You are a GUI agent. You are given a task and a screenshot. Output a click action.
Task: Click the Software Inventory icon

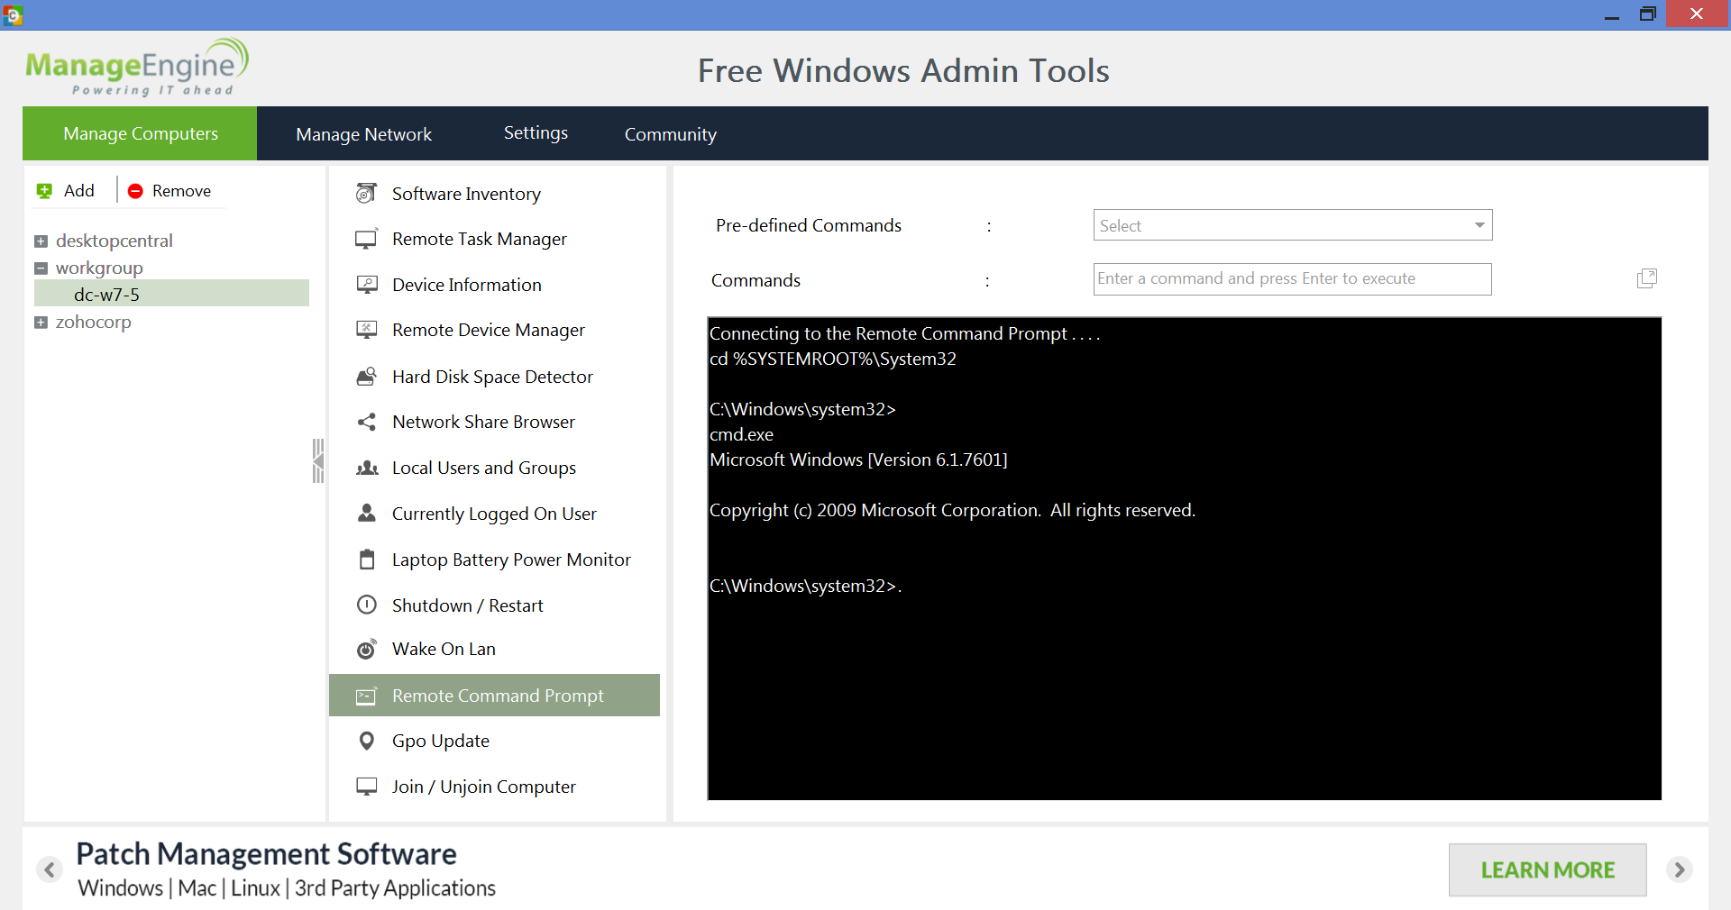tap(366, 193)
